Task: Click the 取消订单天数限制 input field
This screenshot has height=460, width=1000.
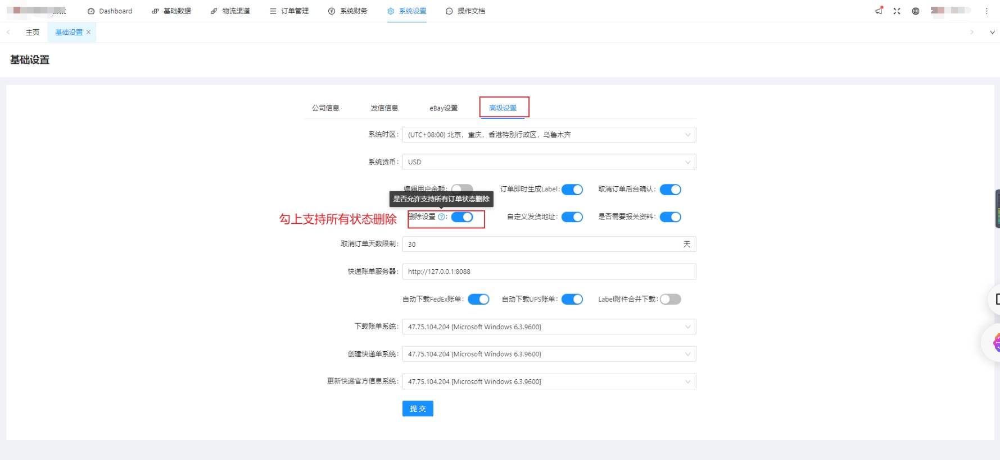Action: (x=549, y=244)
